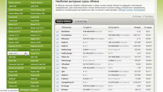Open the BestObmen exchanger link
Image resolution: width=163 pixels, height=92 pixels.
[x=66, y=31]
